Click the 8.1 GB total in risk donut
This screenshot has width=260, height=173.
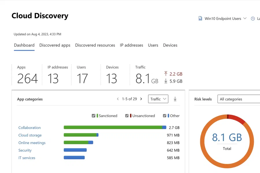tap(227, 138)
